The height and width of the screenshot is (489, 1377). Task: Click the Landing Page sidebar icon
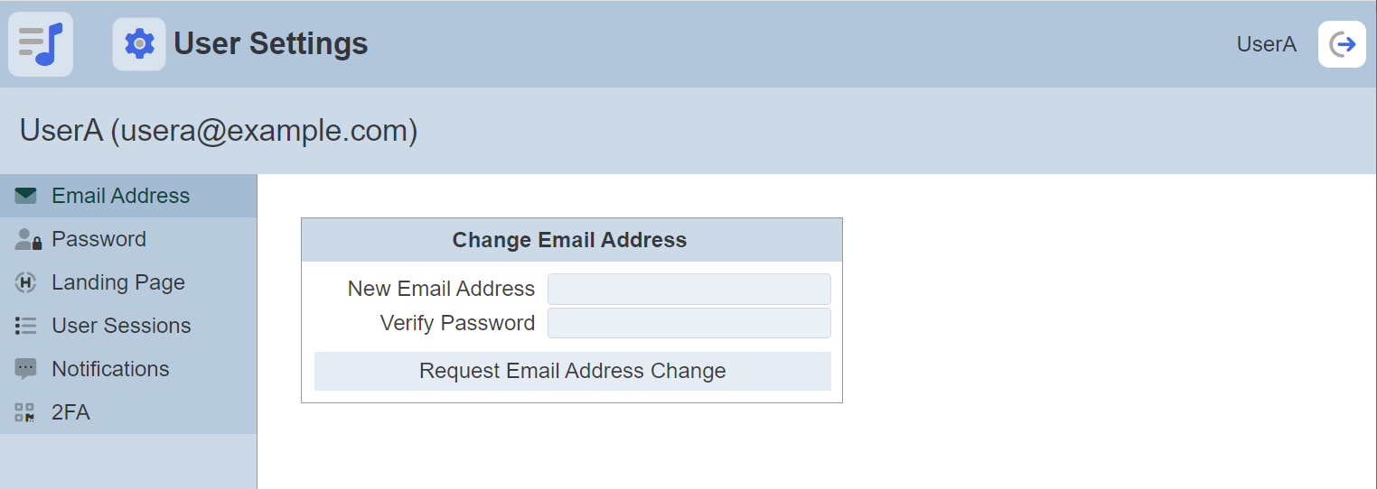point(25,282)
